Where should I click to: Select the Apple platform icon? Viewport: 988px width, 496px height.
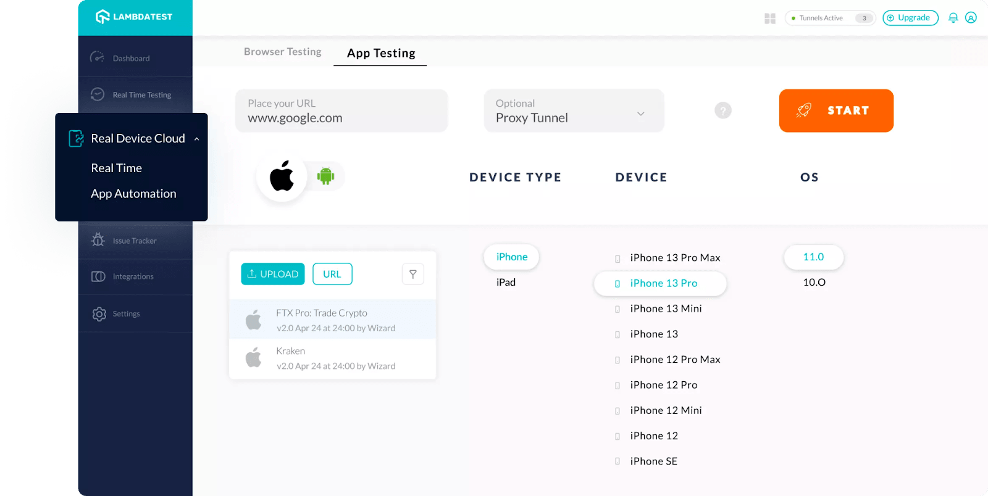tap(282, 176)
